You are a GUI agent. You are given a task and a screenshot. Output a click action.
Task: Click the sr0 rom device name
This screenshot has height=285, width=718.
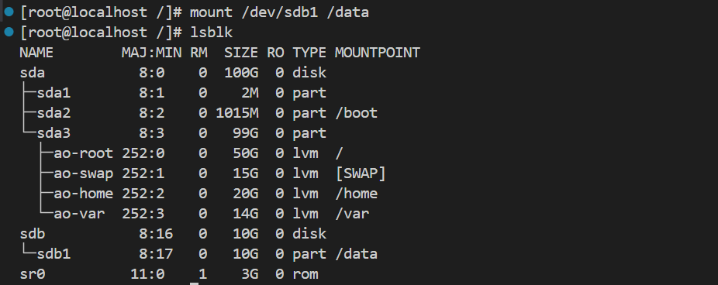32,274
